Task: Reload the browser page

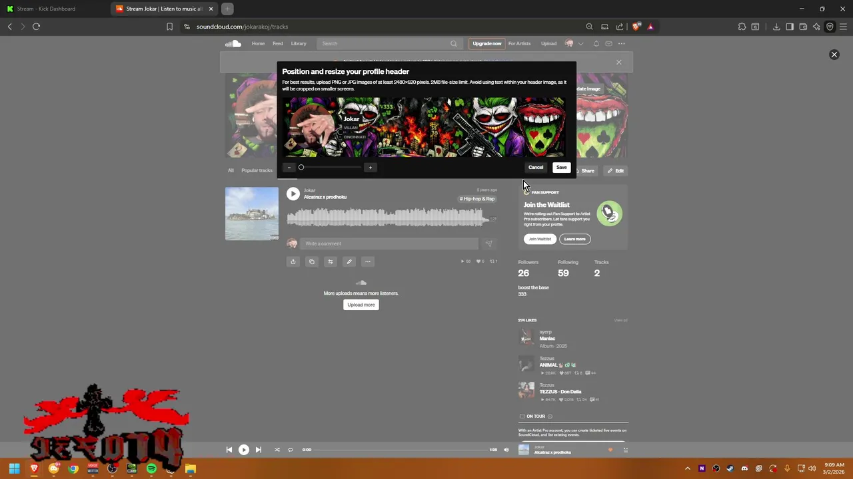Action: coord(36,27)
